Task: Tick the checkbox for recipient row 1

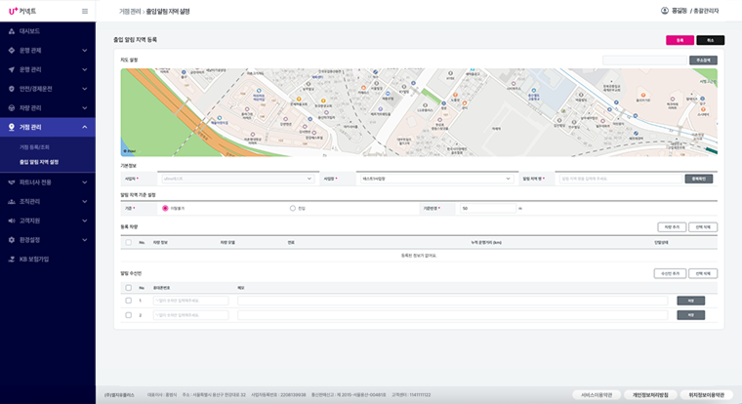Action: pyautogui.click(x=128, y=301)
